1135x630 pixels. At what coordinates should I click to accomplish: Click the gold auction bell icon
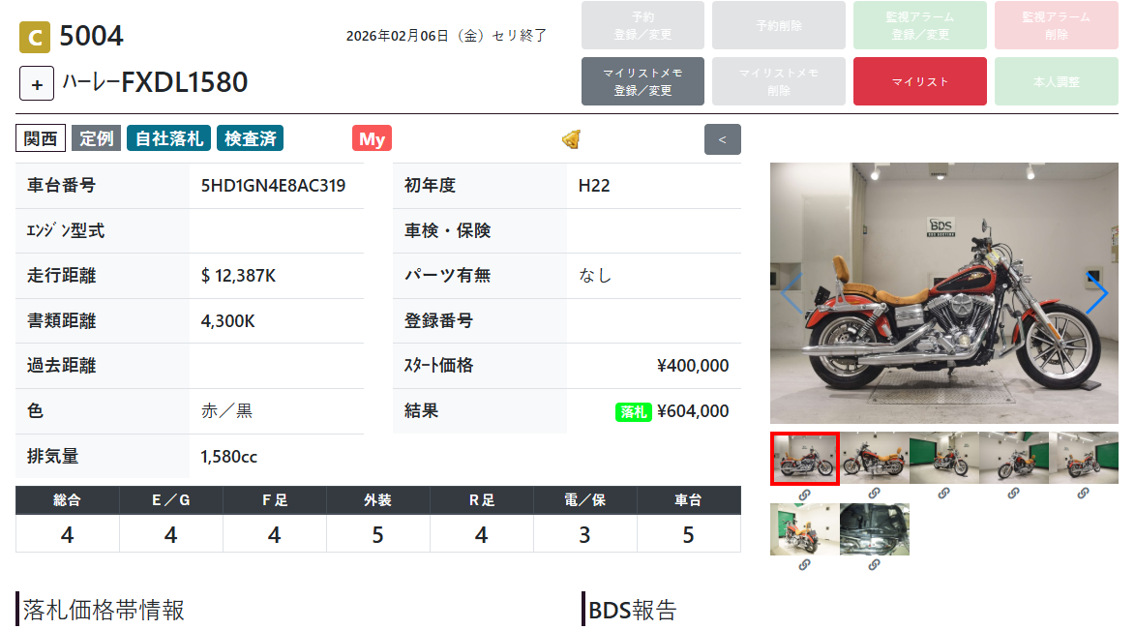tap(571, 139)
